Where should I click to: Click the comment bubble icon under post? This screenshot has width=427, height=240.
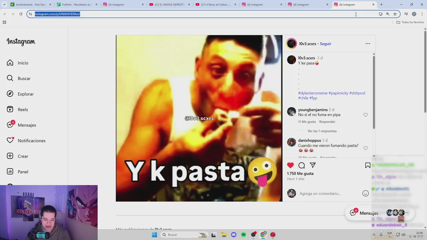coord(302,165)
